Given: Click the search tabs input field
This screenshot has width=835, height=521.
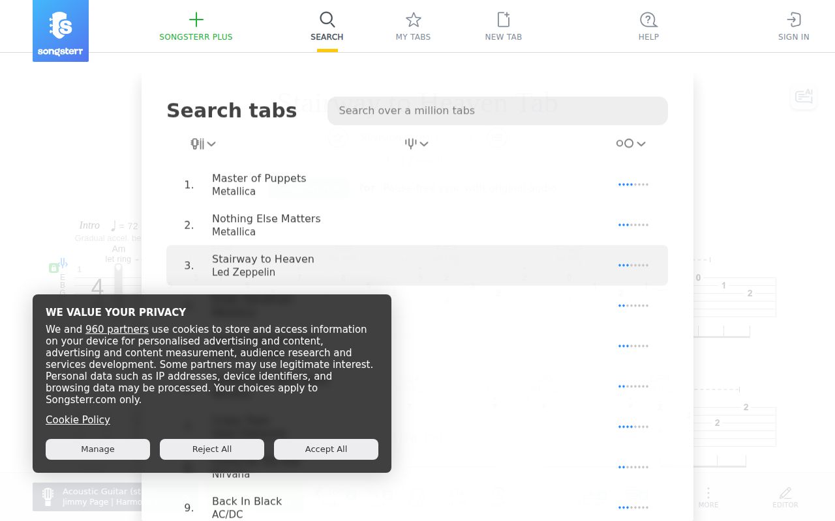Looking at the screenshot, I should point(497,111).
